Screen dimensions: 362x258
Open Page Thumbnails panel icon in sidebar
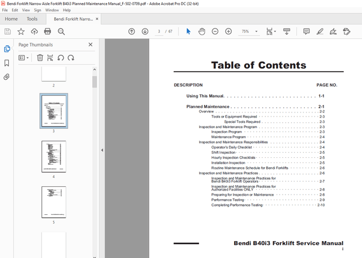pyautogui.click(x=7, y=48)
